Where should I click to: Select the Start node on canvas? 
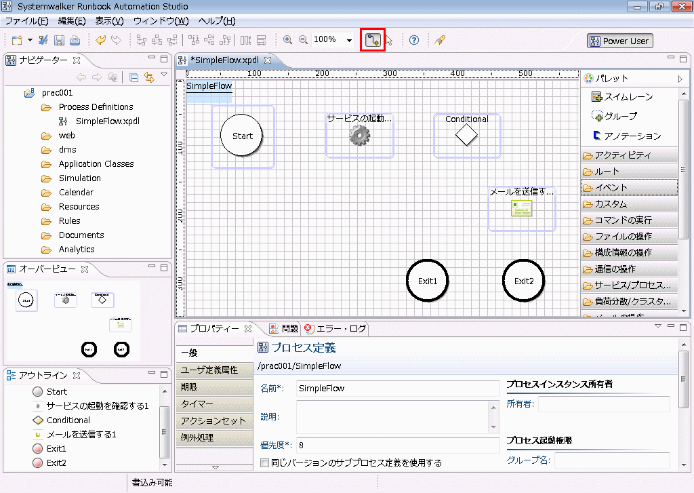click(242, 136)
